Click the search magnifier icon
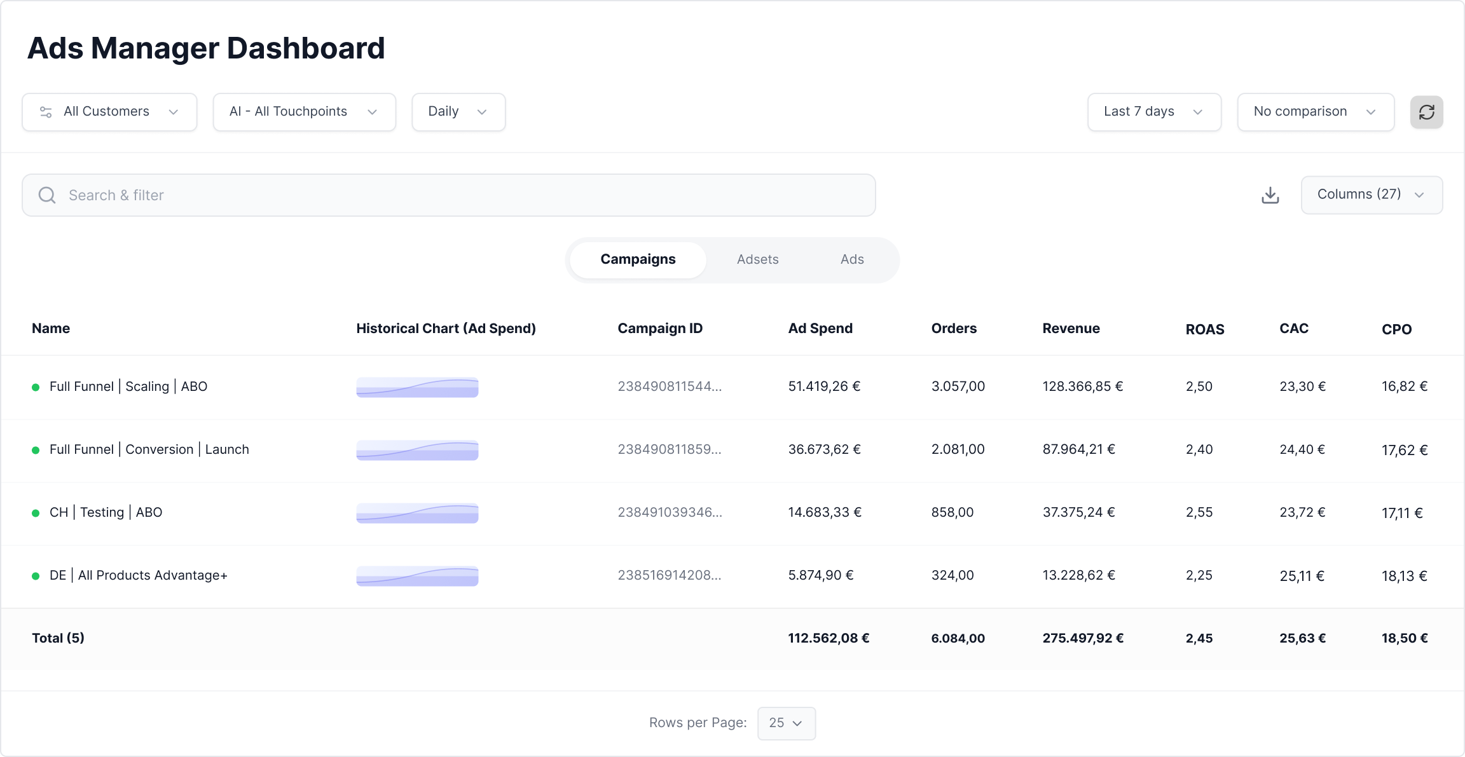The height and width of the screenshot is (757, 1465). click(x=47, y=195)
